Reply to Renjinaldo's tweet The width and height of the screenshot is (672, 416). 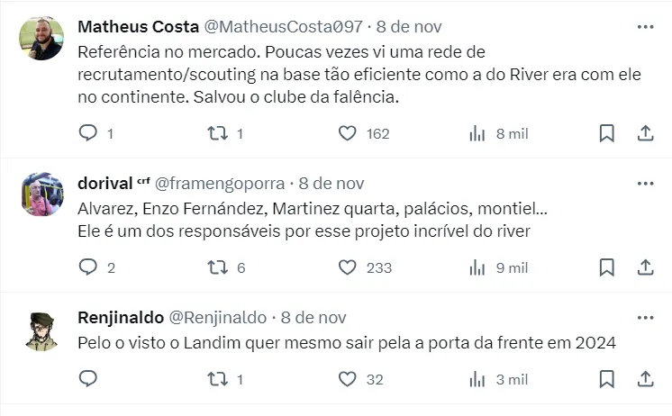click(x=88, y=379)
